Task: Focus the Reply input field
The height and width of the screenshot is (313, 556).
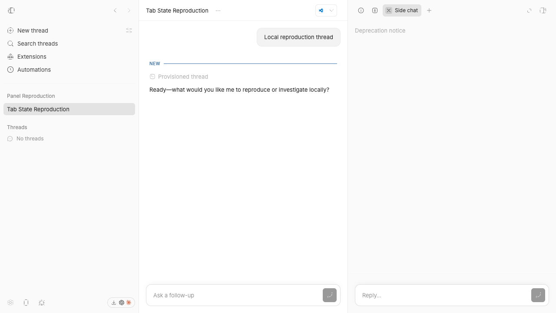Action: click(442, 295)
